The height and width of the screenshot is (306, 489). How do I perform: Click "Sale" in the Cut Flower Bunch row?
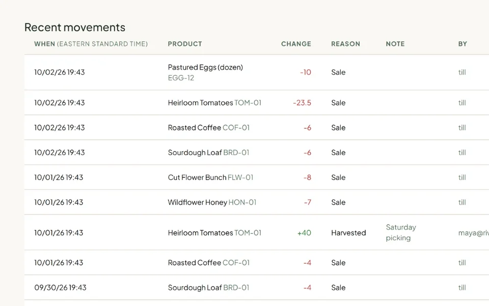click(x=338, y=177)
